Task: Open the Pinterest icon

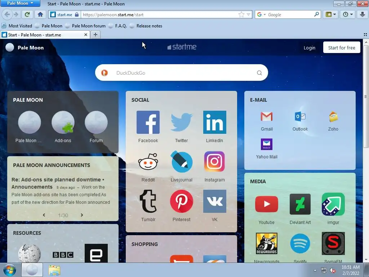Action: click(181, 201)
